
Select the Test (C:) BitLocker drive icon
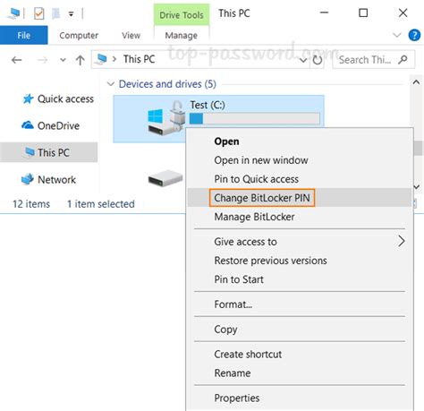(165, 118)
